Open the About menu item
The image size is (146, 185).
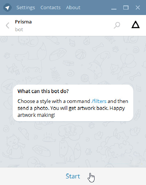tap(73, 8)
